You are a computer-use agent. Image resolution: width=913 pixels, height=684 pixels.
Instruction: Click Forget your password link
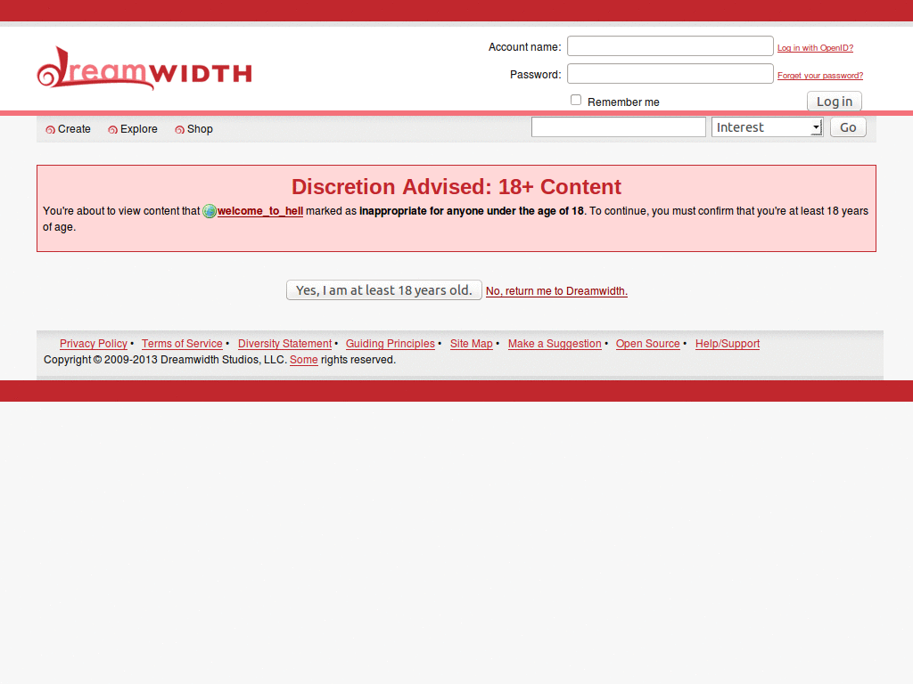coord(820,76)
